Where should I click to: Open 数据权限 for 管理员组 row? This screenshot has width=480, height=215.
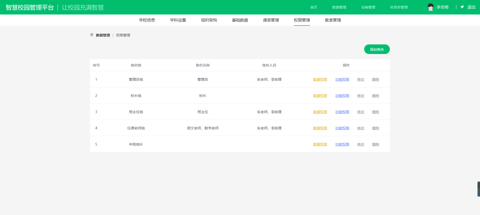tap(320, 79)
